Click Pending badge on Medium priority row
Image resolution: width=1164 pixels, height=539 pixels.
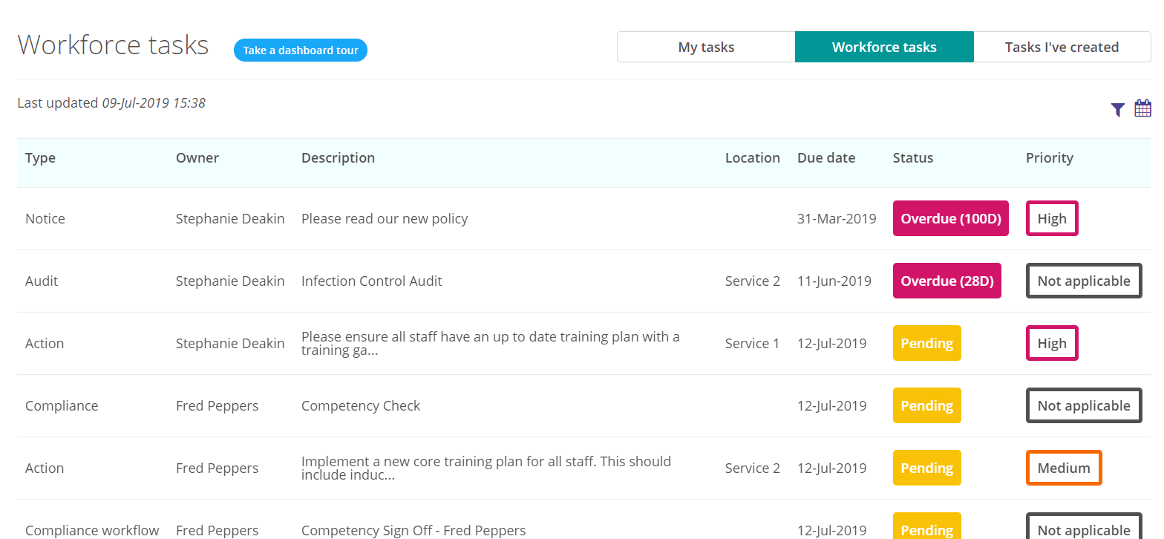point(927,468)
